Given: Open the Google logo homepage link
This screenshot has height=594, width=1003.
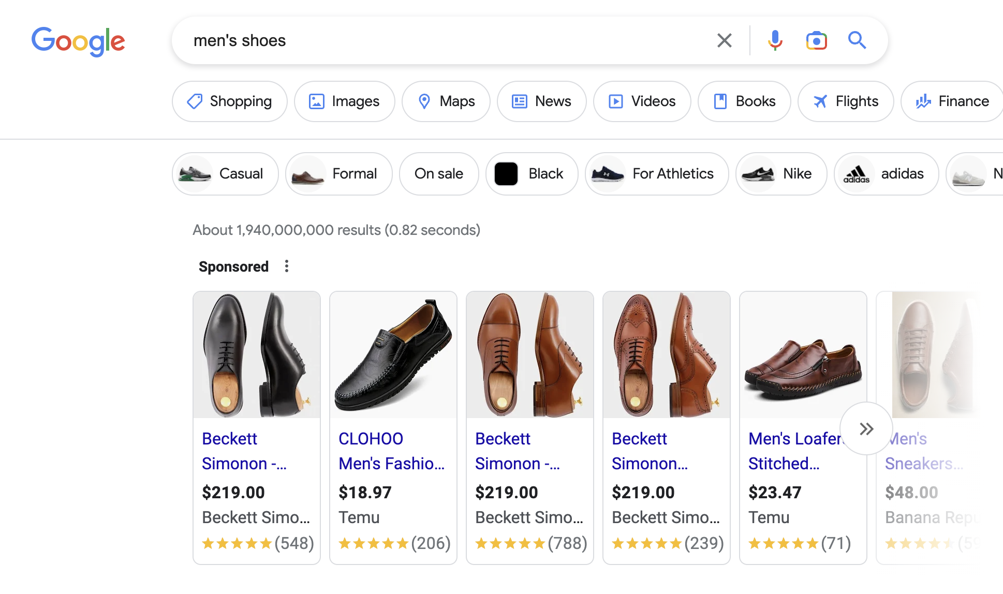Looking at the screenshot, I should pyautogui.click(x=78, y=41).
